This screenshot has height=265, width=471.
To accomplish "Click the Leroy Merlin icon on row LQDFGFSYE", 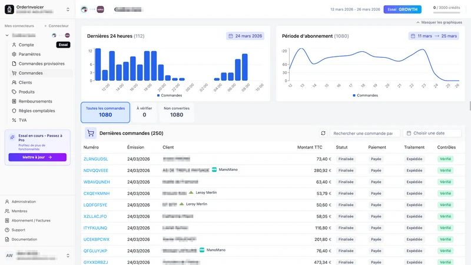I will pyautogui.click(x=181, y=204).
